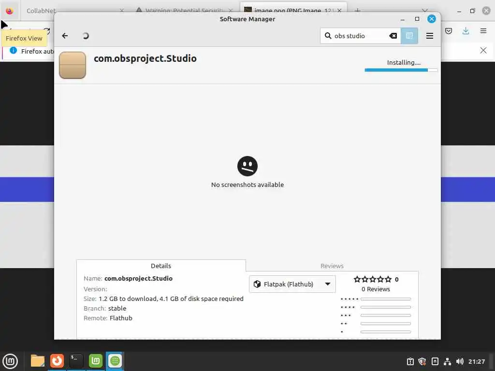
Task: Open Firefox downloads panel
Action: point(466,31)
